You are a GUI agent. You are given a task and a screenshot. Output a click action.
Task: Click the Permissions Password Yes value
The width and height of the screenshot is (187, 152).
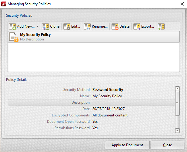95,128
